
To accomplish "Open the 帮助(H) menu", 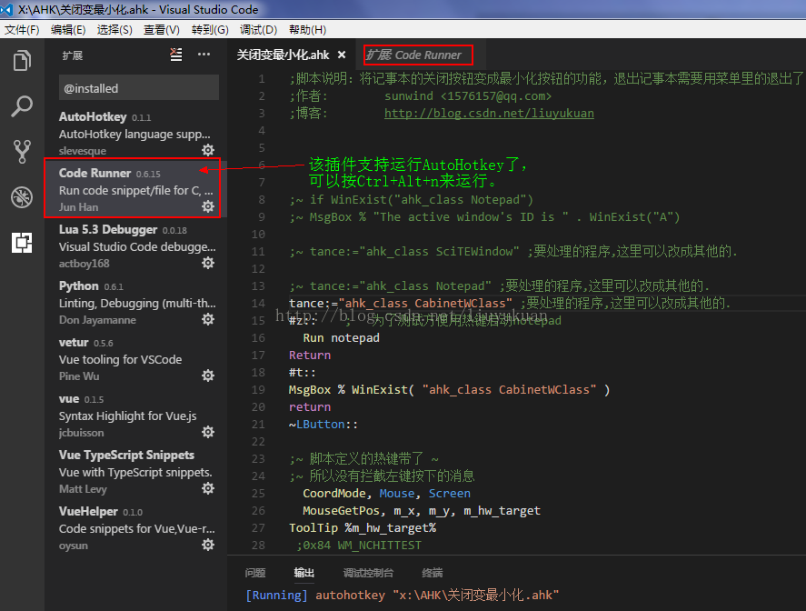I will tap(307, 30).
